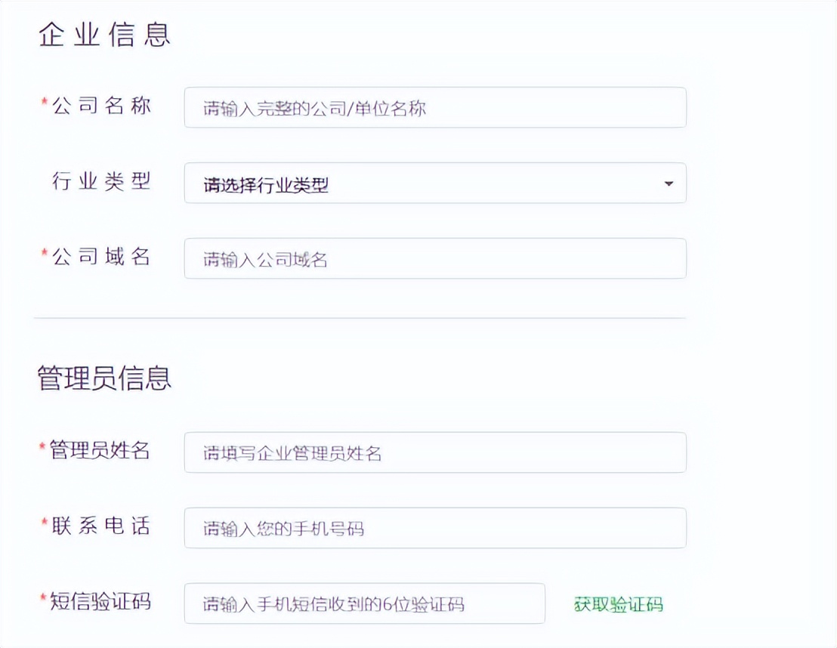Click the 管理员信息 section heading

coord(103,377)
